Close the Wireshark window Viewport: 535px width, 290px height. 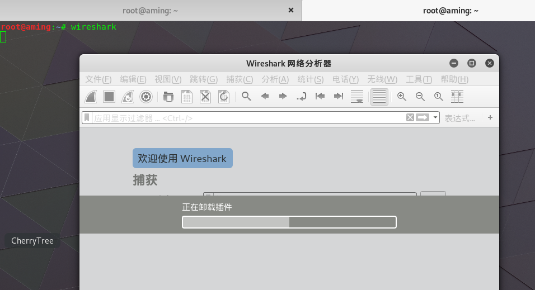[490, 63]
